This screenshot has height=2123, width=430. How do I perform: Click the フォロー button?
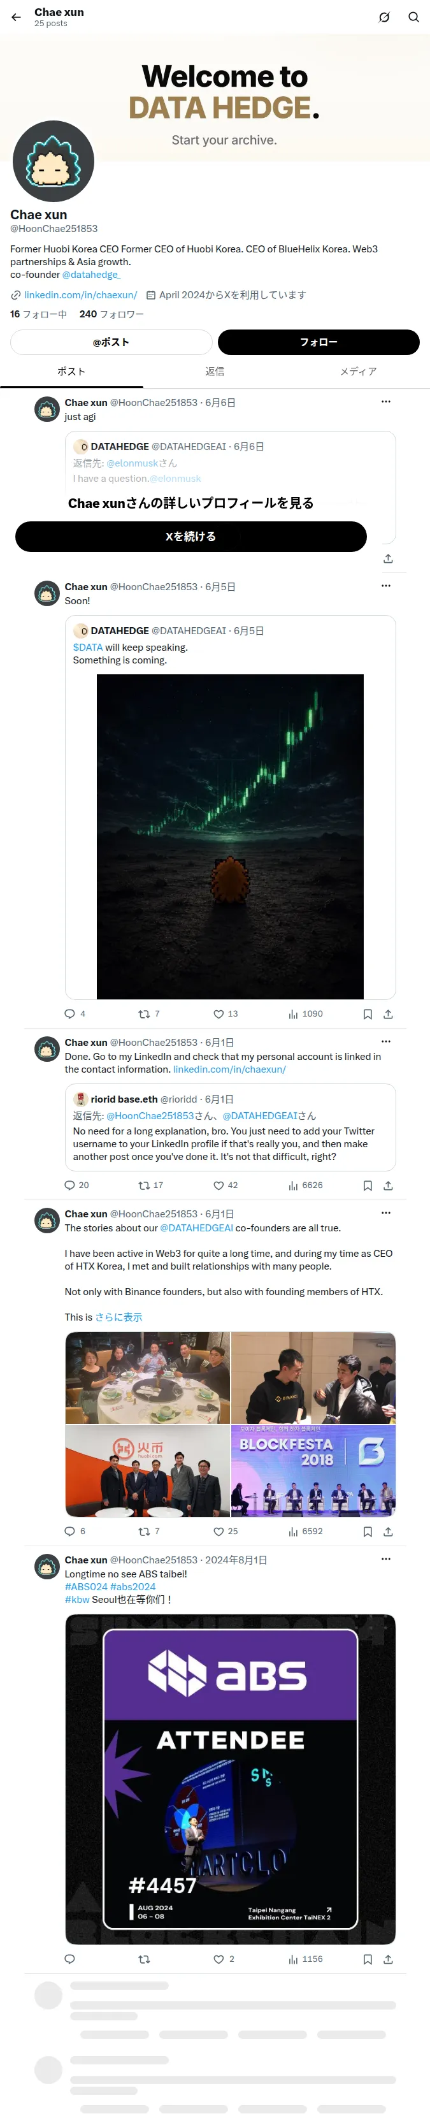[319, 342]
